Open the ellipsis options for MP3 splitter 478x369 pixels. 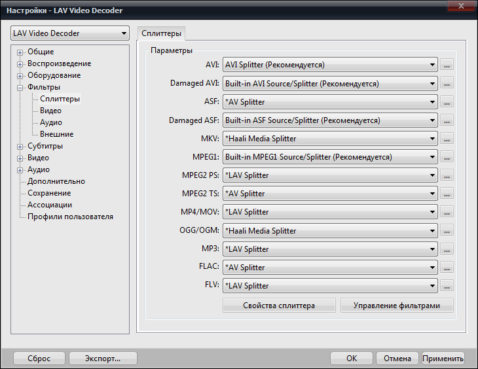click(x=447, y=249)
